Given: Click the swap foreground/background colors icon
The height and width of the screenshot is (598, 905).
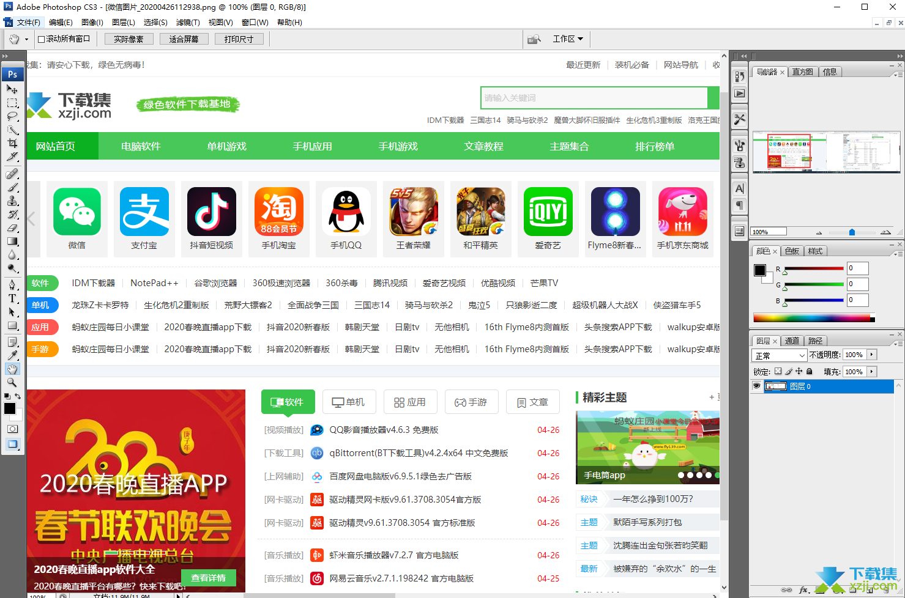Looking at the screenshot, I should [18, 396].
